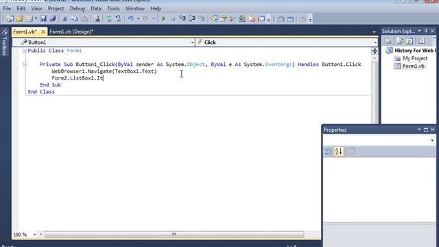Collapse the Public Class Form1 region

pos(25,51)
